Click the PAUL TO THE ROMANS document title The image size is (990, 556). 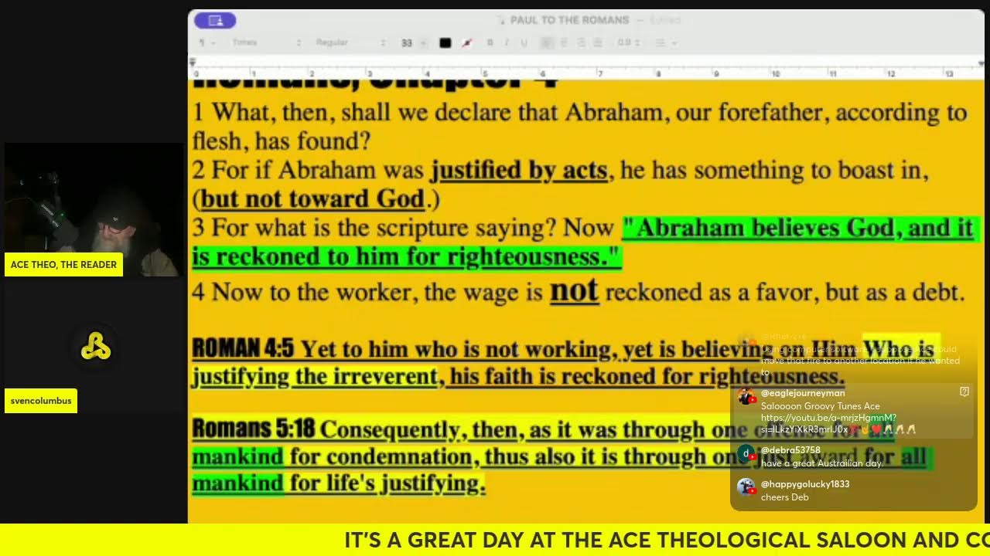[569, 20]
